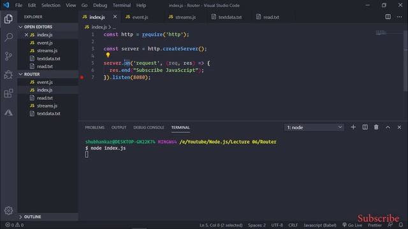Open the Terminal menu

pyautogui.click(x=122, y=5)
